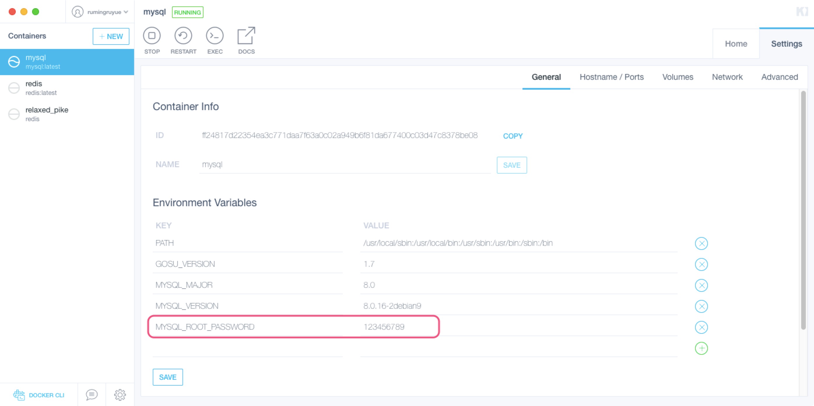Edit the GOSU_VERSION key field
The width and height of the screenshot is (814, 406).
click(x=248, y=264)
